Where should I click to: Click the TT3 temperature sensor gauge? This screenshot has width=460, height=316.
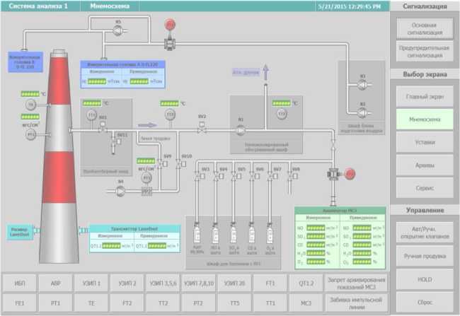coord(282,114)
